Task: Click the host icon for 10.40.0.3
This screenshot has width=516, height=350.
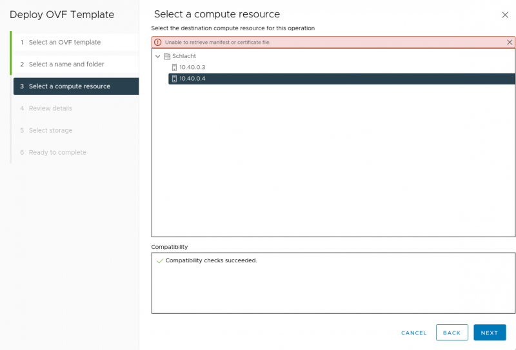Action: (x=174, y=67)
